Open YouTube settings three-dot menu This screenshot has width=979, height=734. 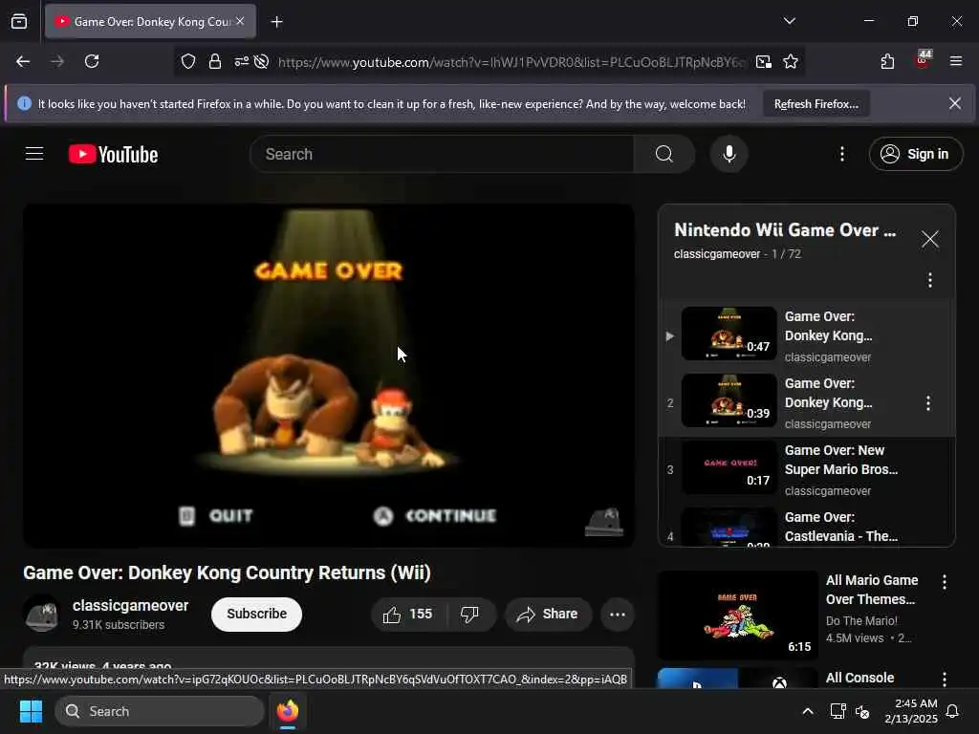tap(841, 154)
